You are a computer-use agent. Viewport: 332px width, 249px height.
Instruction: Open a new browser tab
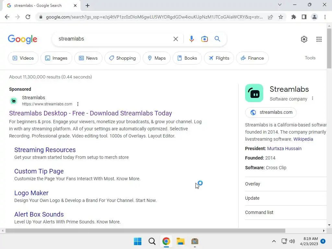[88, 6]
